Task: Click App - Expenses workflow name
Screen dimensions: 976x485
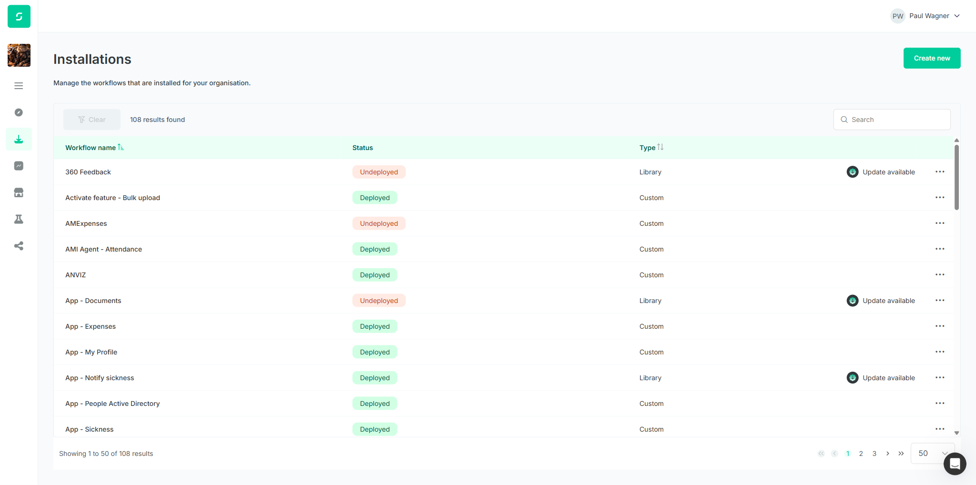Action: [91, 326]
